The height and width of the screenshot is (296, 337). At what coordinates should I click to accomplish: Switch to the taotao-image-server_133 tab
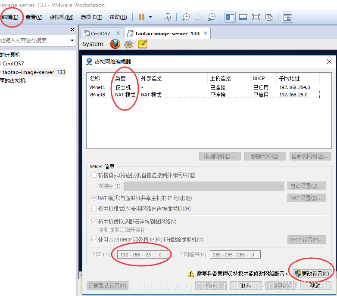click(168, 34)
